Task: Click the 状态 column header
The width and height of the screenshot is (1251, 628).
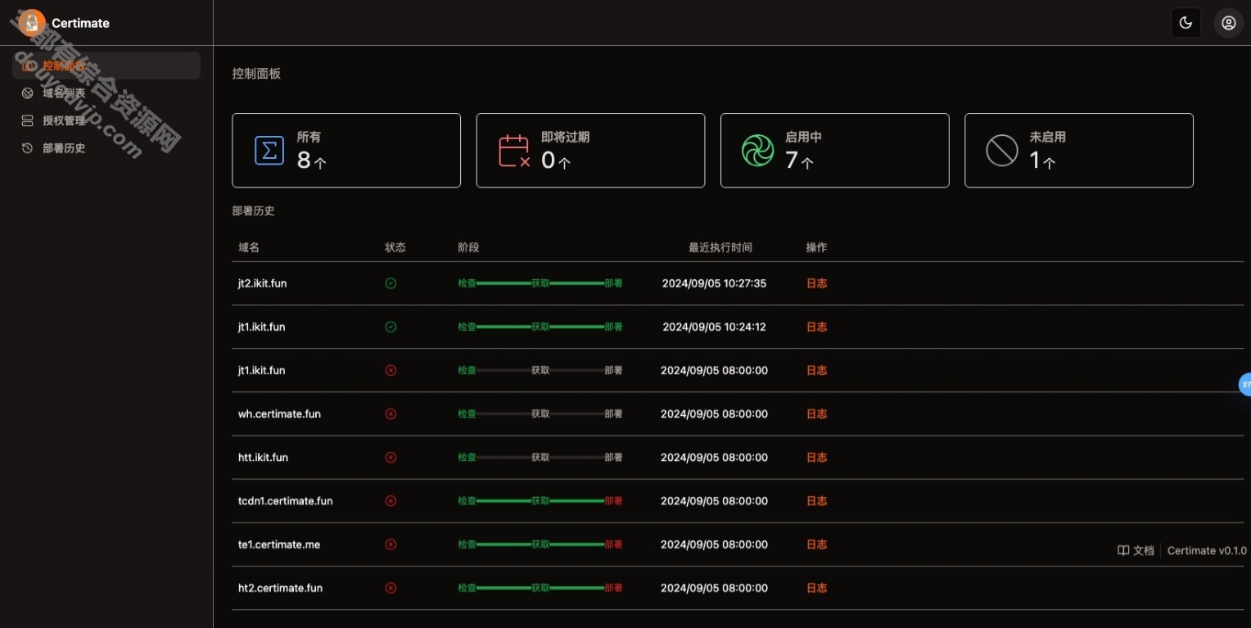Action: [x=395, y=247]
